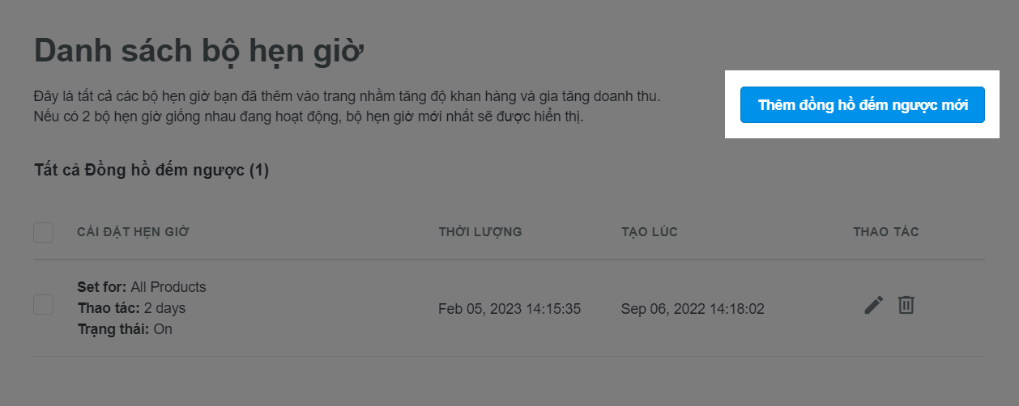Click the "THAO TÁC" column header
1019x406 pixels.
tap(886, 232)
